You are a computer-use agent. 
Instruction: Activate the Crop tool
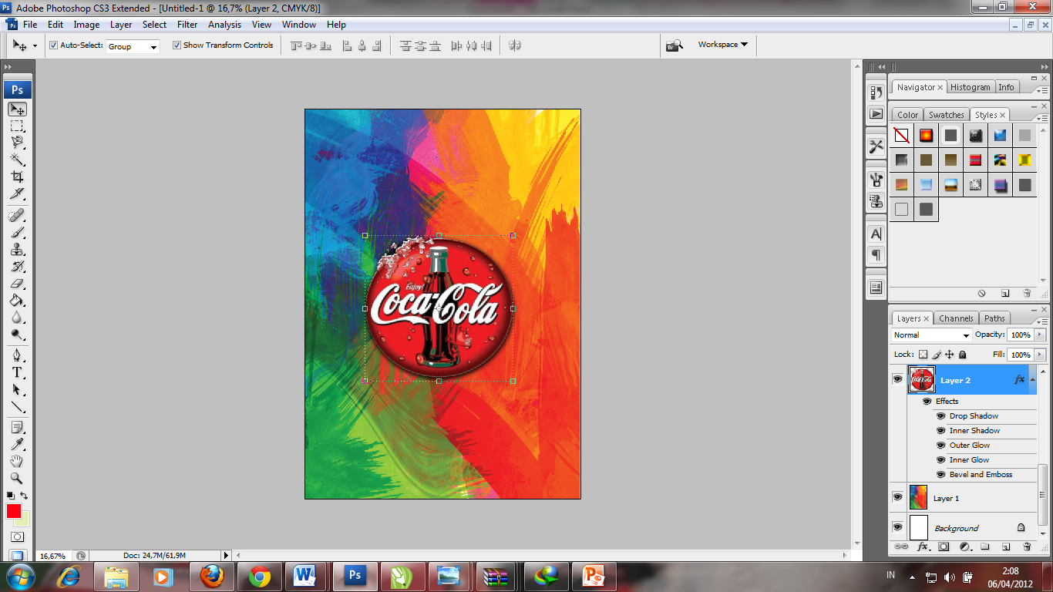17,177
